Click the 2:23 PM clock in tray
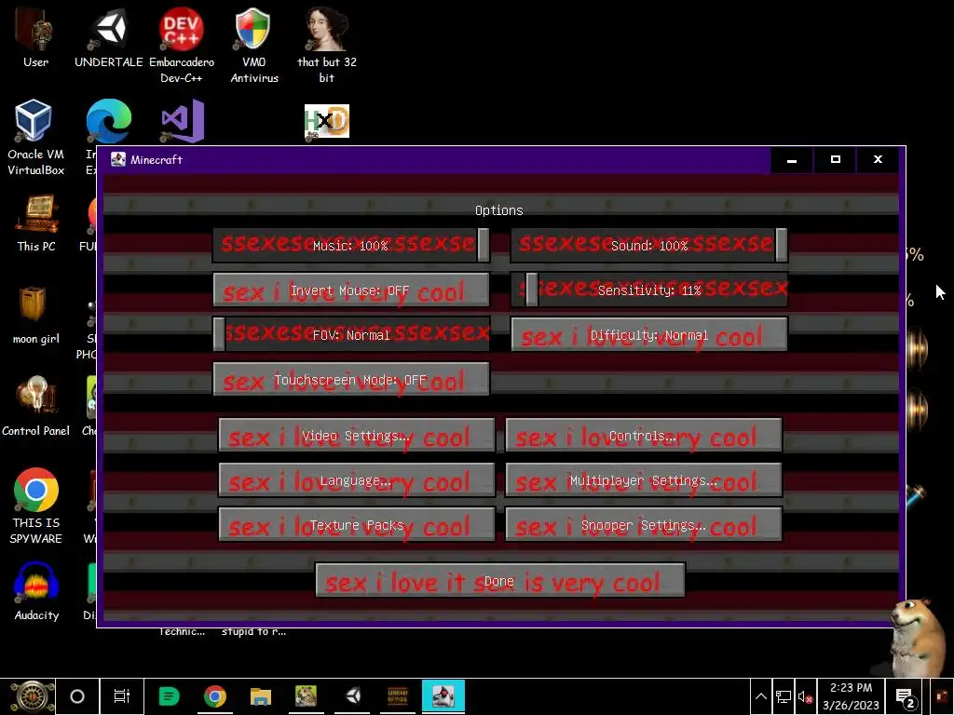 pos(852,696)
